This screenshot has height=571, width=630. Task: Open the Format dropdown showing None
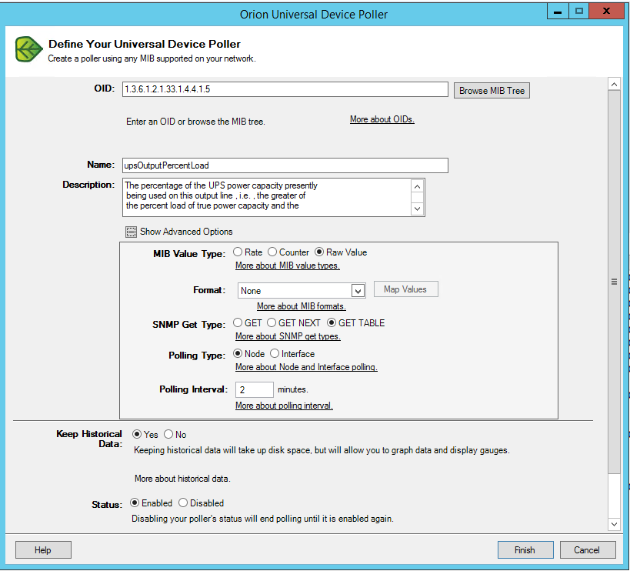pyautogui.click(x=302, y=291)
